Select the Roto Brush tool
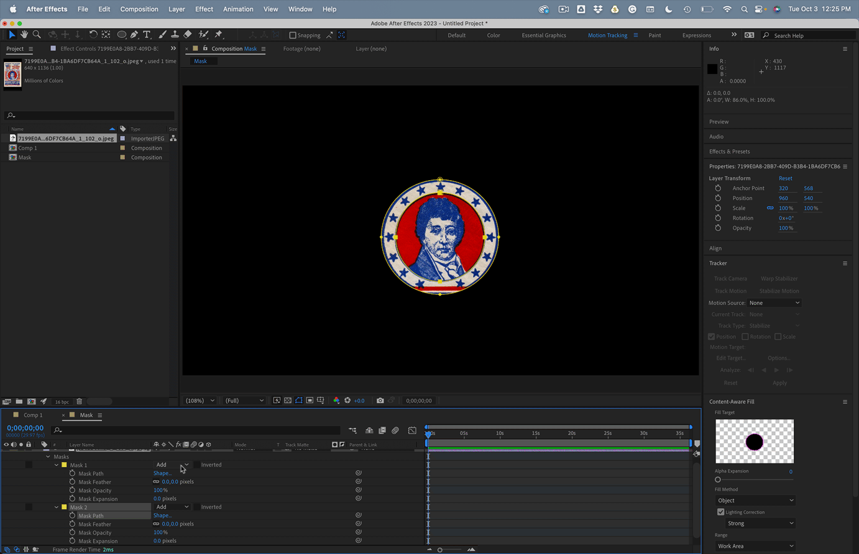Screen dimensions: 859x554 [x=203, y=35]
